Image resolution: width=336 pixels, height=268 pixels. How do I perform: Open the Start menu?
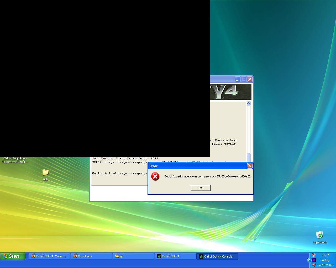13,256
